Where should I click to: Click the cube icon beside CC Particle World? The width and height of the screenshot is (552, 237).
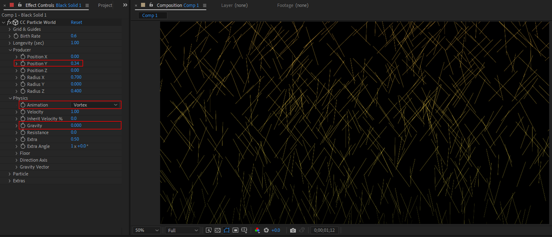15,22
